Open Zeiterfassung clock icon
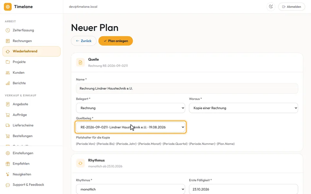This screenshot has width=311, height=194. pyautogui.click(x=8, y=30)
